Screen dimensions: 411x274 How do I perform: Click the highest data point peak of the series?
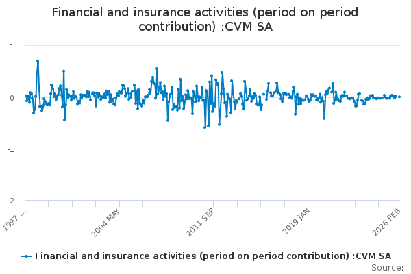(38, 61)
